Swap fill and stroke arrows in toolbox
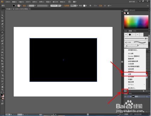Screen dimensions: 151x116 tap(4, 92)
